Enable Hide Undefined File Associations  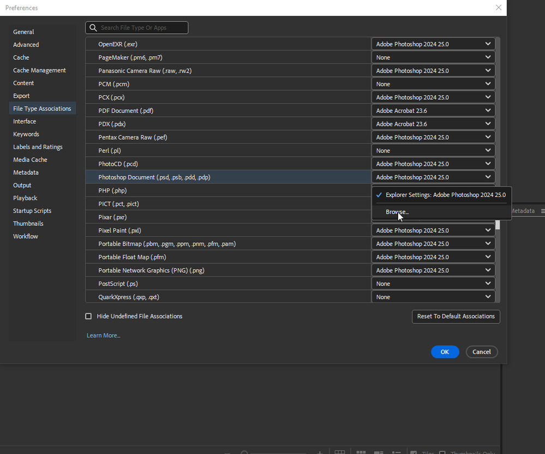click(x=88, y=316)
